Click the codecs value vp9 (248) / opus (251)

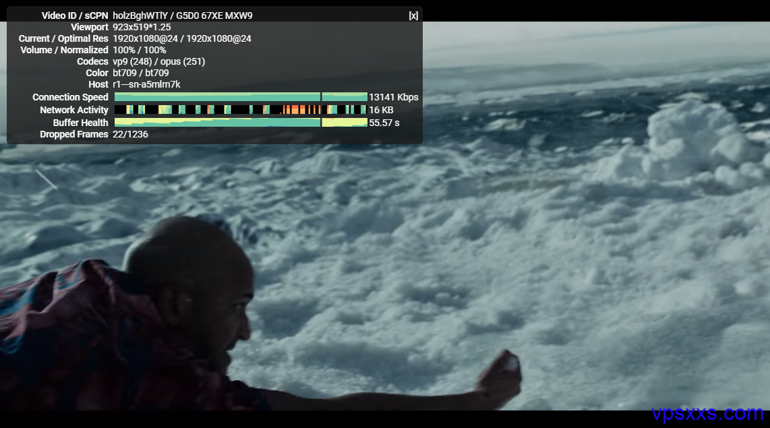click(158, 61)
